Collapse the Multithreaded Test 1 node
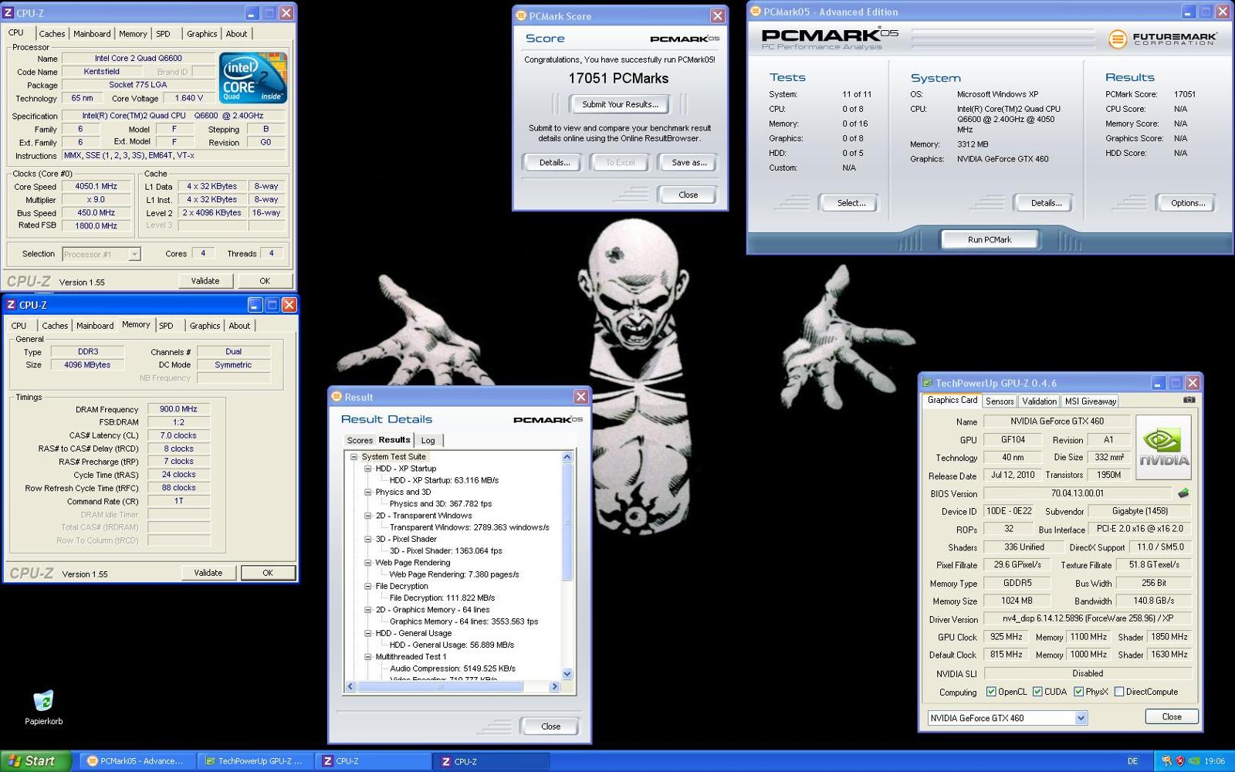Viewport: 1235px width, 772px height. coord(368,657)
